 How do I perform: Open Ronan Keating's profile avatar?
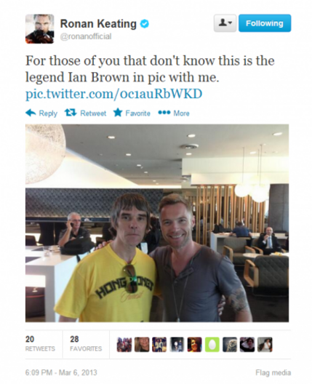point(40,29)
